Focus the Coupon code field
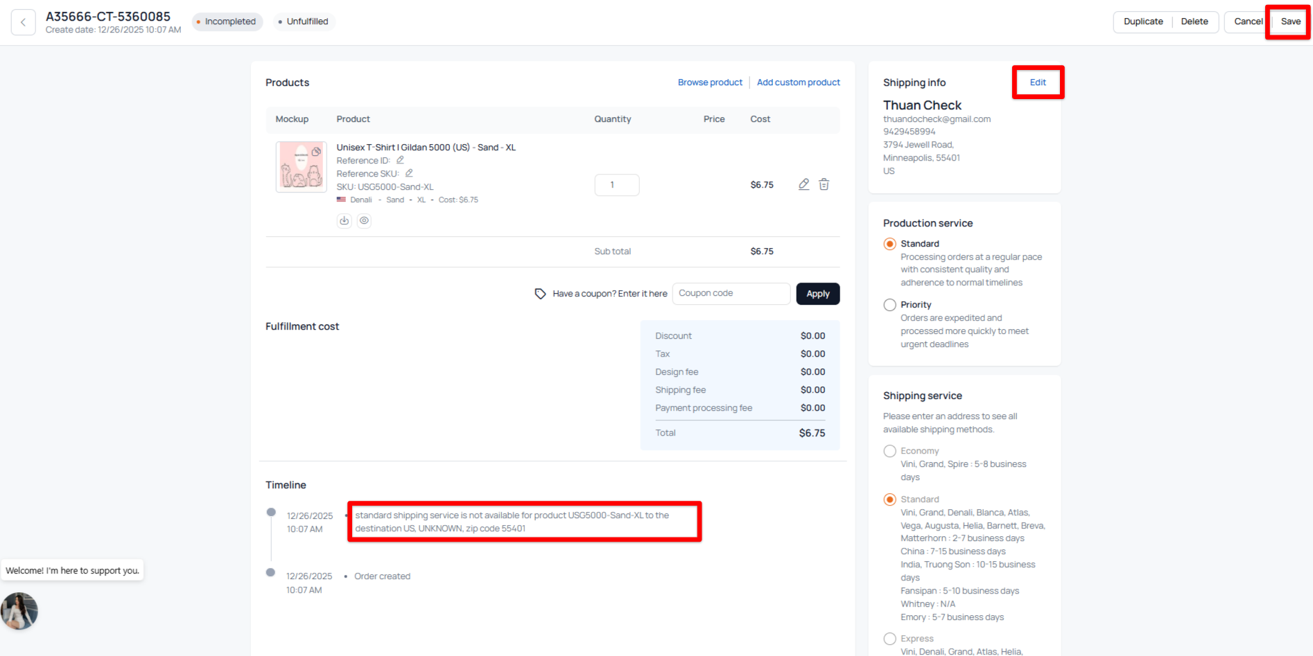 pyautogui.click(x=731, y=294)
